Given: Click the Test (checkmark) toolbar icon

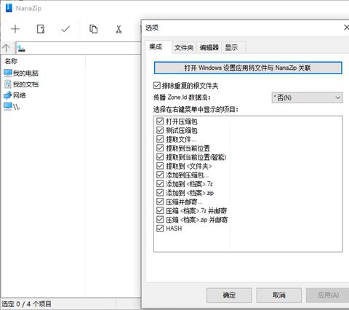Looking at the screenshot, I should [x=65, y=29].
